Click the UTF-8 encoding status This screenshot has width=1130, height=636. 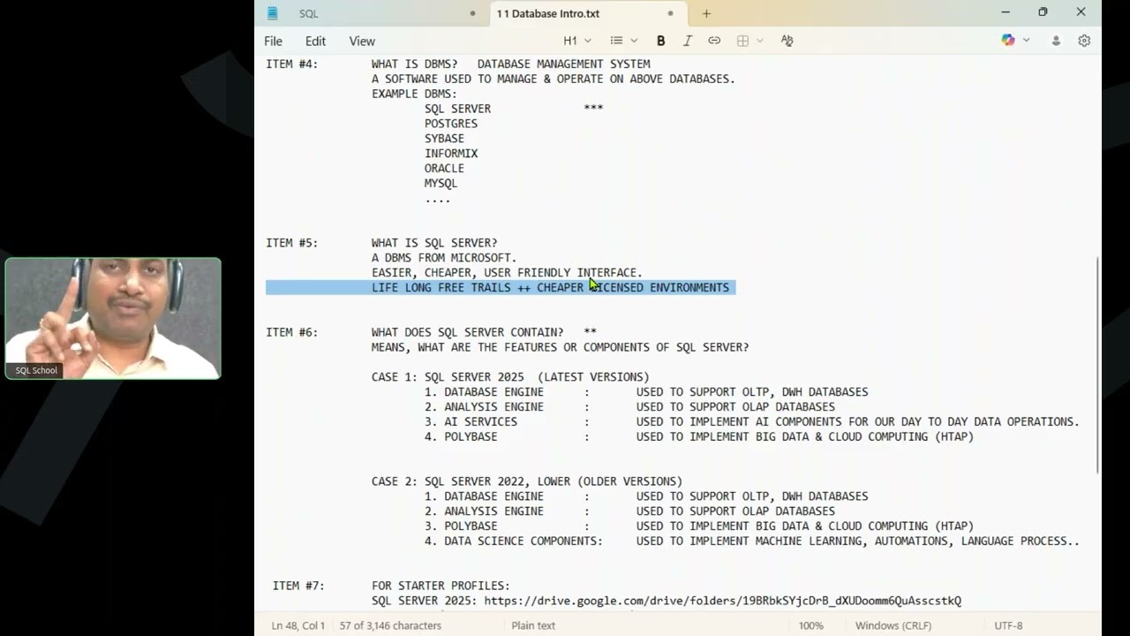click(1008, 625)
